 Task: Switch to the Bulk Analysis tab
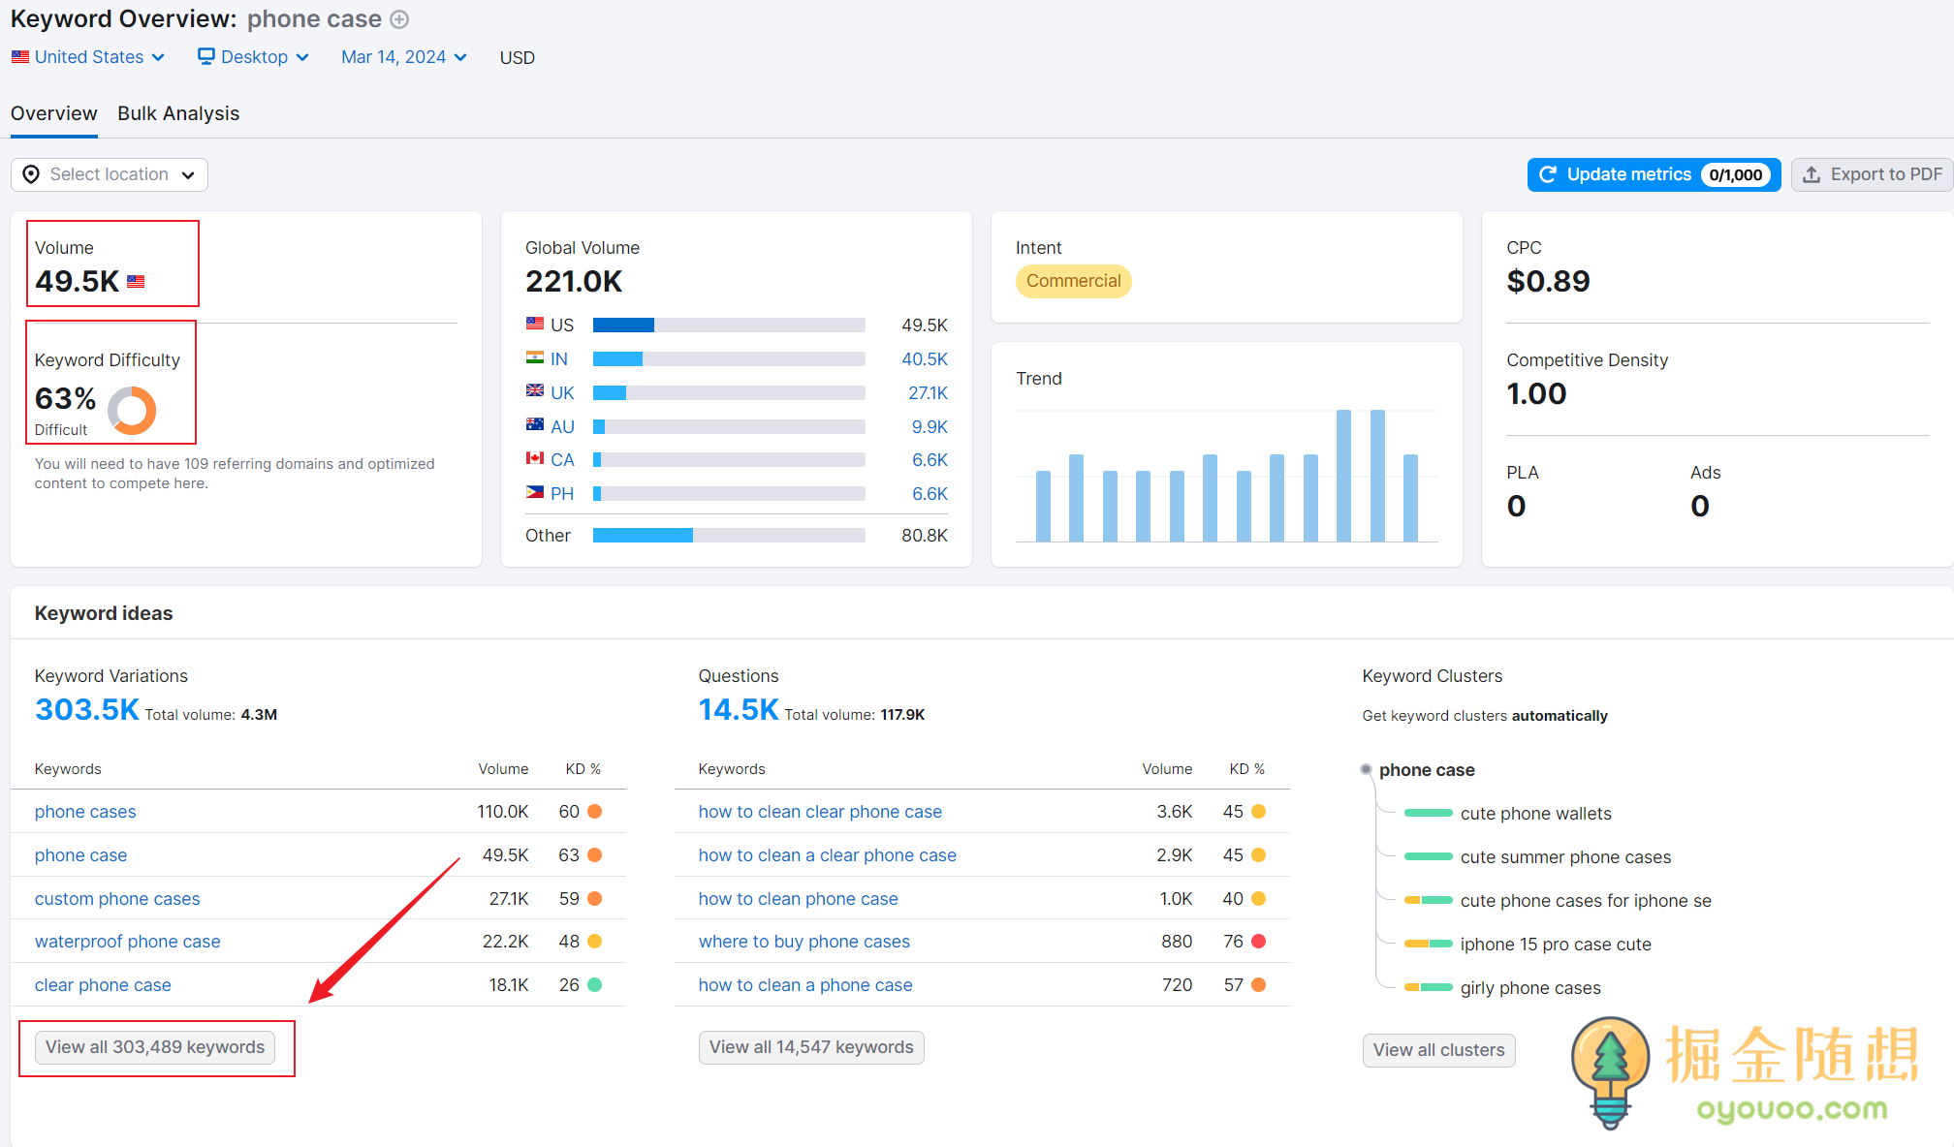[x=178, y=113]
